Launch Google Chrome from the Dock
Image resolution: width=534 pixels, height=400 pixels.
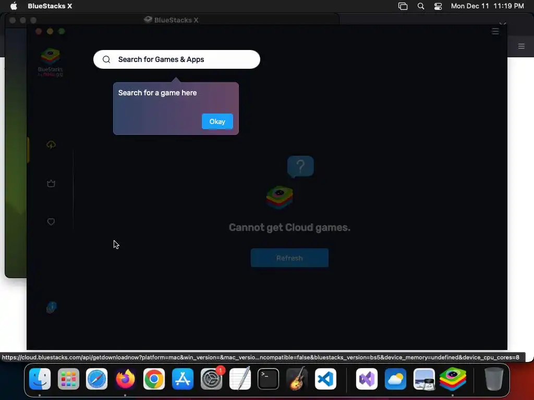pyautogui.click(x=154, y=379)
